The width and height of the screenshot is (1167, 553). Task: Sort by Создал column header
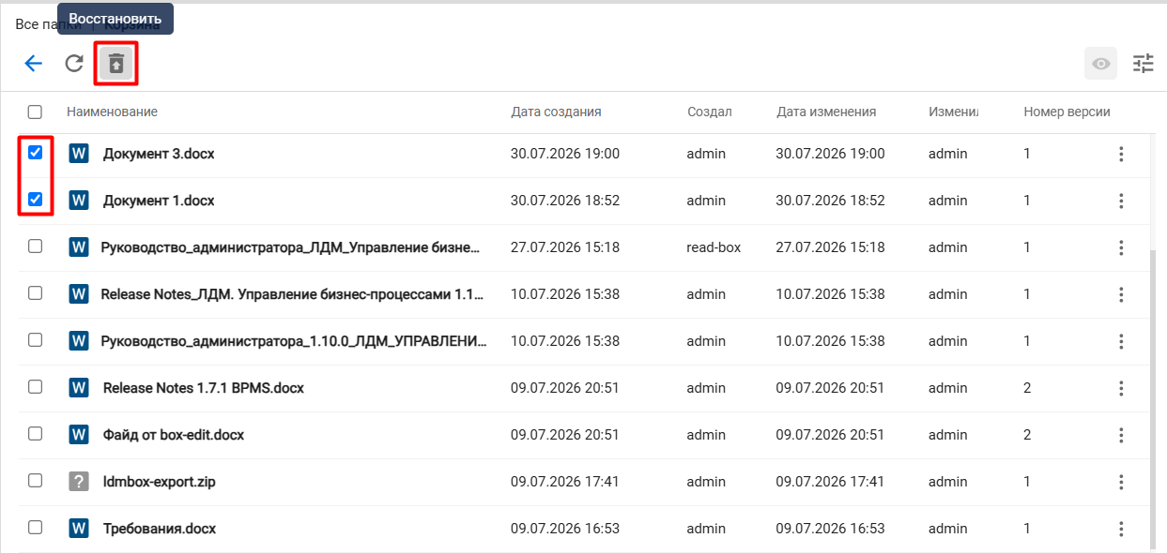click(x=709, y=112)
